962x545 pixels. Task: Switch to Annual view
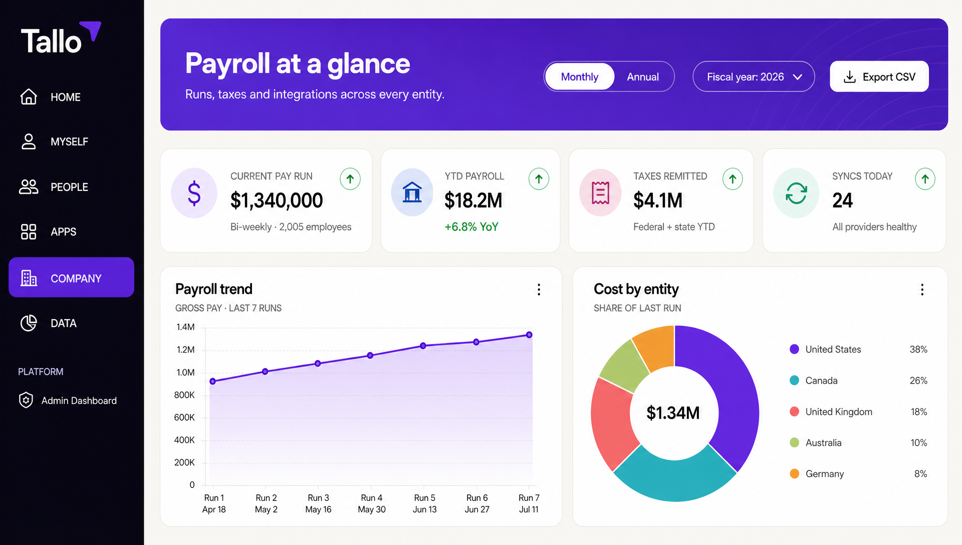coord(643,77)
